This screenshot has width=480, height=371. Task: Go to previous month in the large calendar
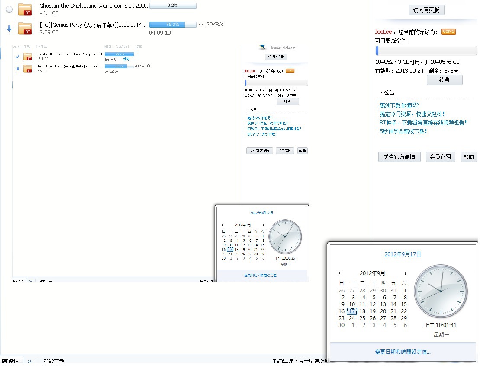[339, 273]
